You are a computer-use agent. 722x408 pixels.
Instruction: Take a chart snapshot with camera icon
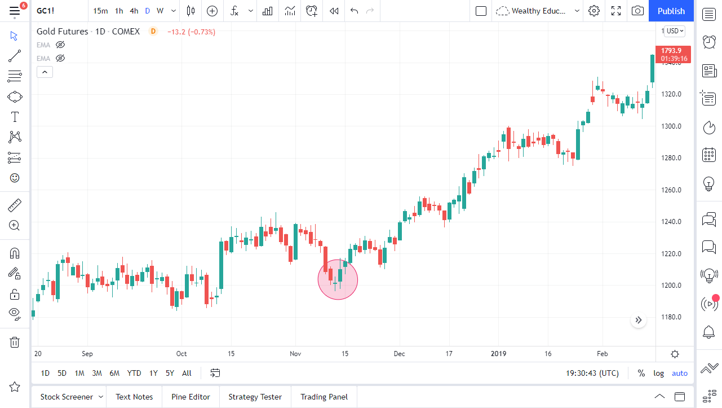click(637, 11)
